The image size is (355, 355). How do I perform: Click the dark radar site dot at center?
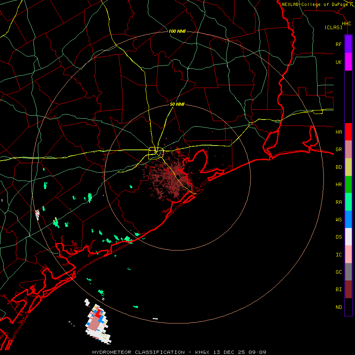178,176
